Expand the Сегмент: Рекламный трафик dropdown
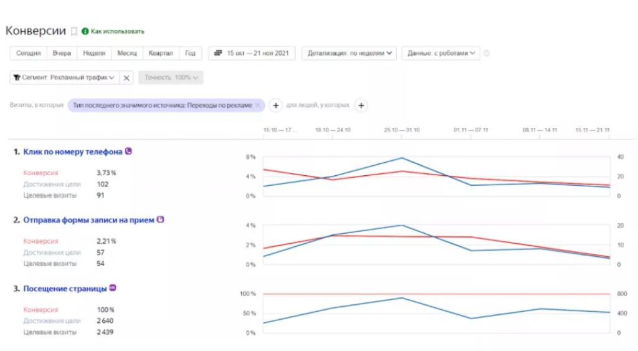 click(x=64, y=78)
